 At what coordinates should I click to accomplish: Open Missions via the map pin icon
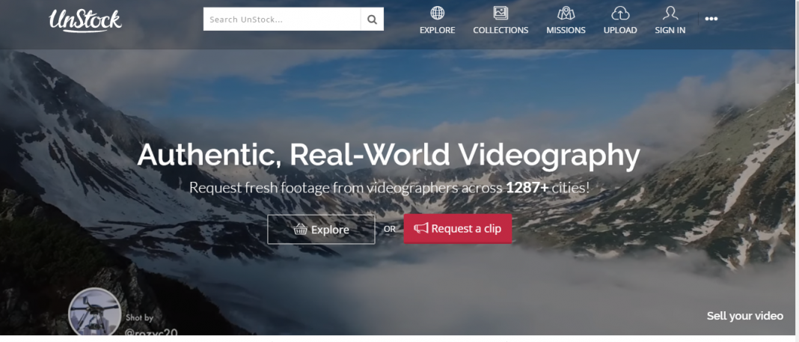click(x=566, y=13)
